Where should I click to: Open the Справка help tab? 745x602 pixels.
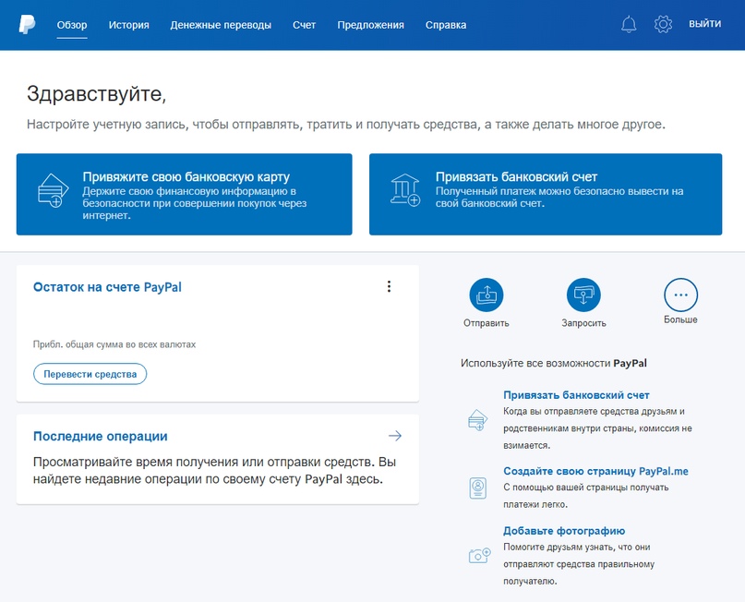coord(446,25)
